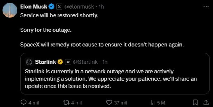
Task: Open view analytics bar chart icon
Action: (152, 102)
